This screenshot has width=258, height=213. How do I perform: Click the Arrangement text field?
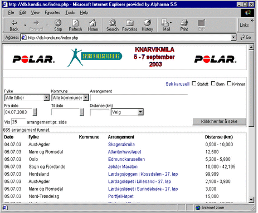click(x=139, y=97)
